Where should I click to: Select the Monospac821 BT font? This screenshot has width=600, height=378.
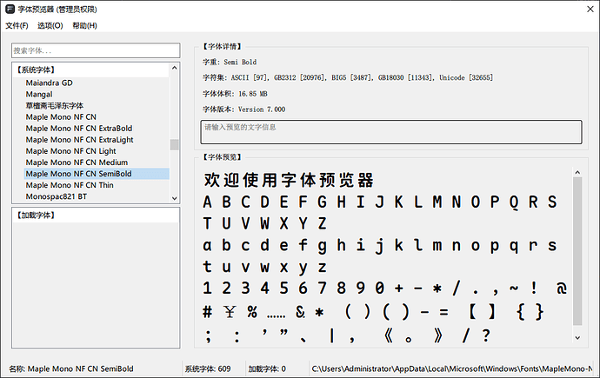click(x=57, y=196)
